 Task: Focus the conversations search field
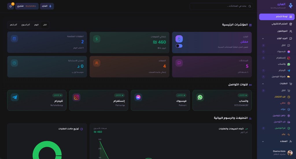(x=221, y=6)
